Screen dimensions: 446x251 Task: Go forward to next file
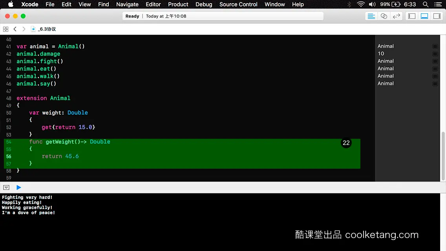coord(24,29)
